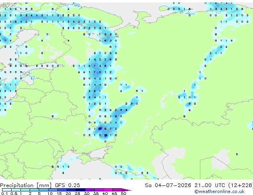This screenshot has height=195, width=253.
Task: Pick the 15–20 legend color swatch
Action: pos(62,190)
